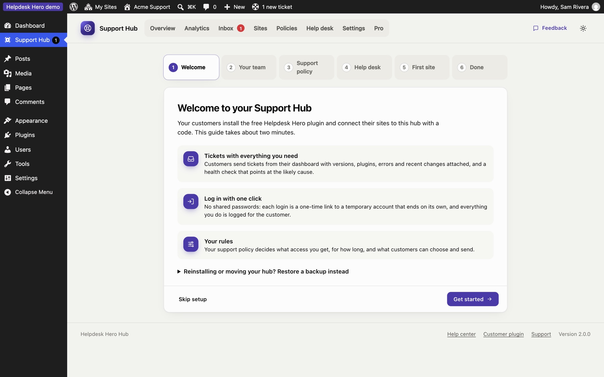
Task: Select wizard step 1 Welcome
Action: [x=191, y=67]
